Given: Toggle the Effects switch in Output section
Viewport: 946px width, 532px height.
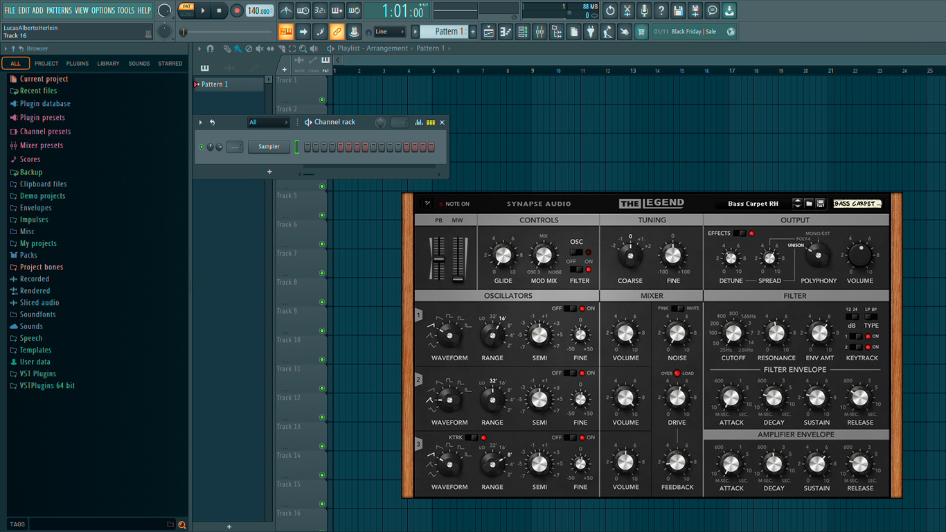Looking at the screenshot, I should (x=740, y=233).
